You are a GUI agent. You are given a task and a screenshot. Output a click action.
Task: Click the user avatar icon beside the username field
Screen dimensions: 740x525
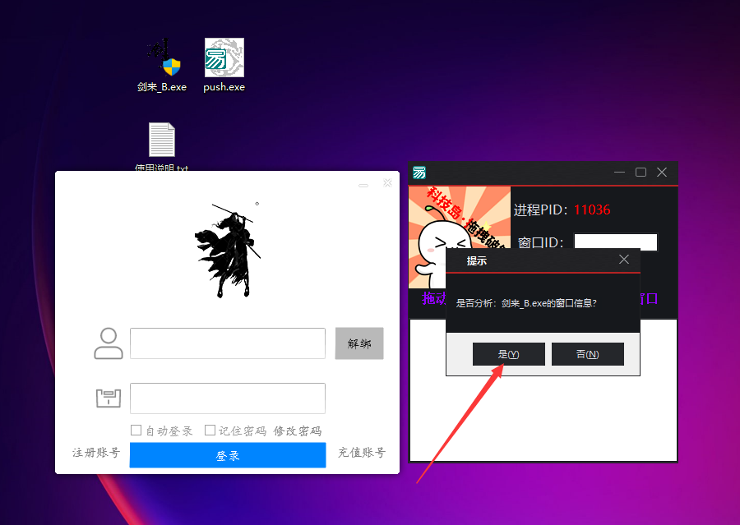108,343
